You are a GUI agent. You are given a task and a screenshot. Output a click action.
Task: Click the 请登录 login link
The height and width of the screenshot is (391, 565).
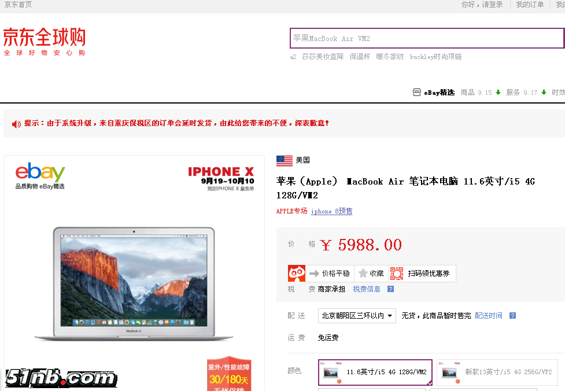click(492, 5)
